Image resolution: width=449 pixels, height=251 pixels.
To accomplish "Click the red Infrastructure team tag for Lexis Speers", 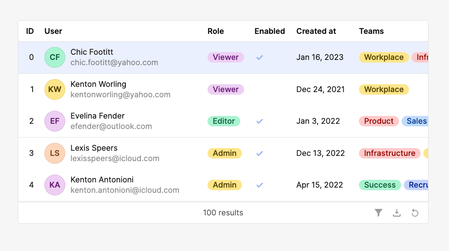I will pyautogui.click(x=389, y=153).
